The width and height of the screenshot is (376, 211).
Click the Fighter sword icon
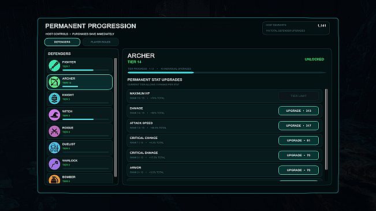pos(54,66)
